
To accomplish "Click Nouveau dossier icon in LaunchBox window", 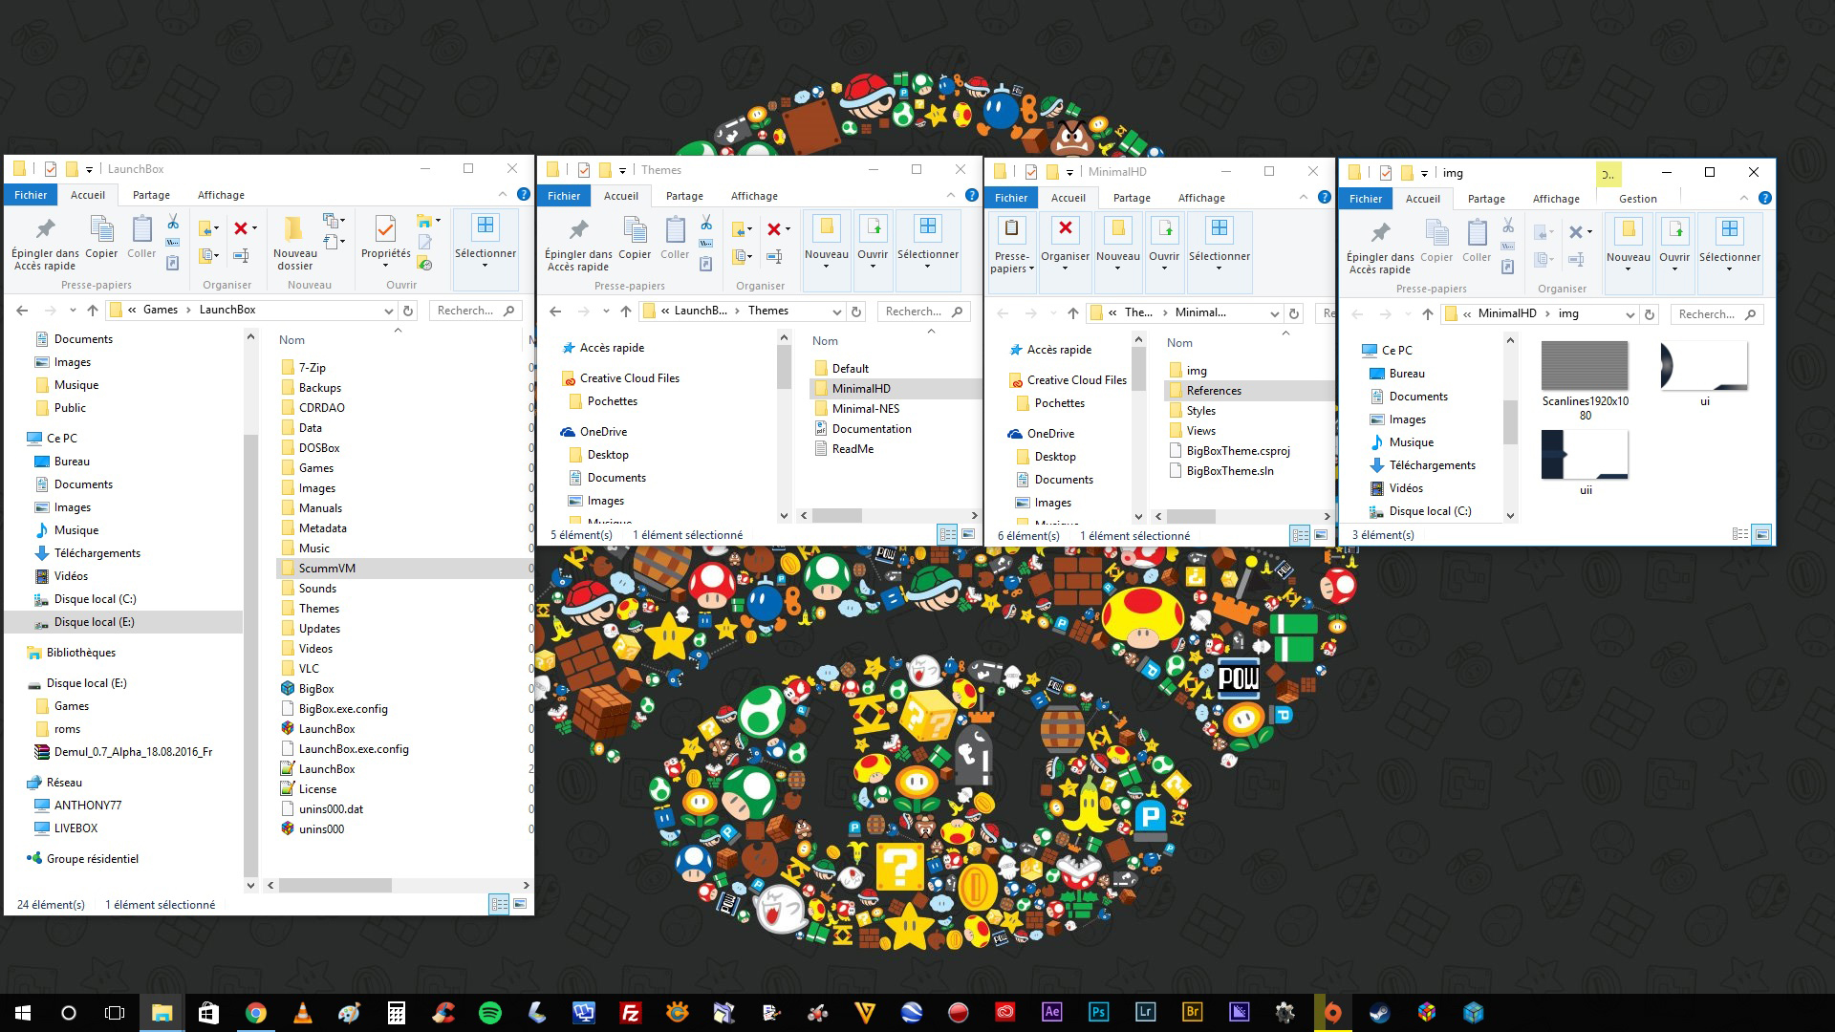I will pos(294,243).
